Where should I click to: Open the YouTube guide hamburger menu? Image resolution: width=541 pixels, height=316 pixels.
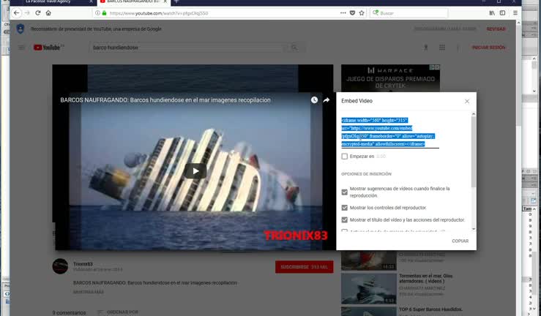pos(21,48)
